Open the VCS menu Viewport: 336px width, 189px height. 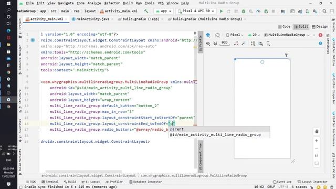161,3
